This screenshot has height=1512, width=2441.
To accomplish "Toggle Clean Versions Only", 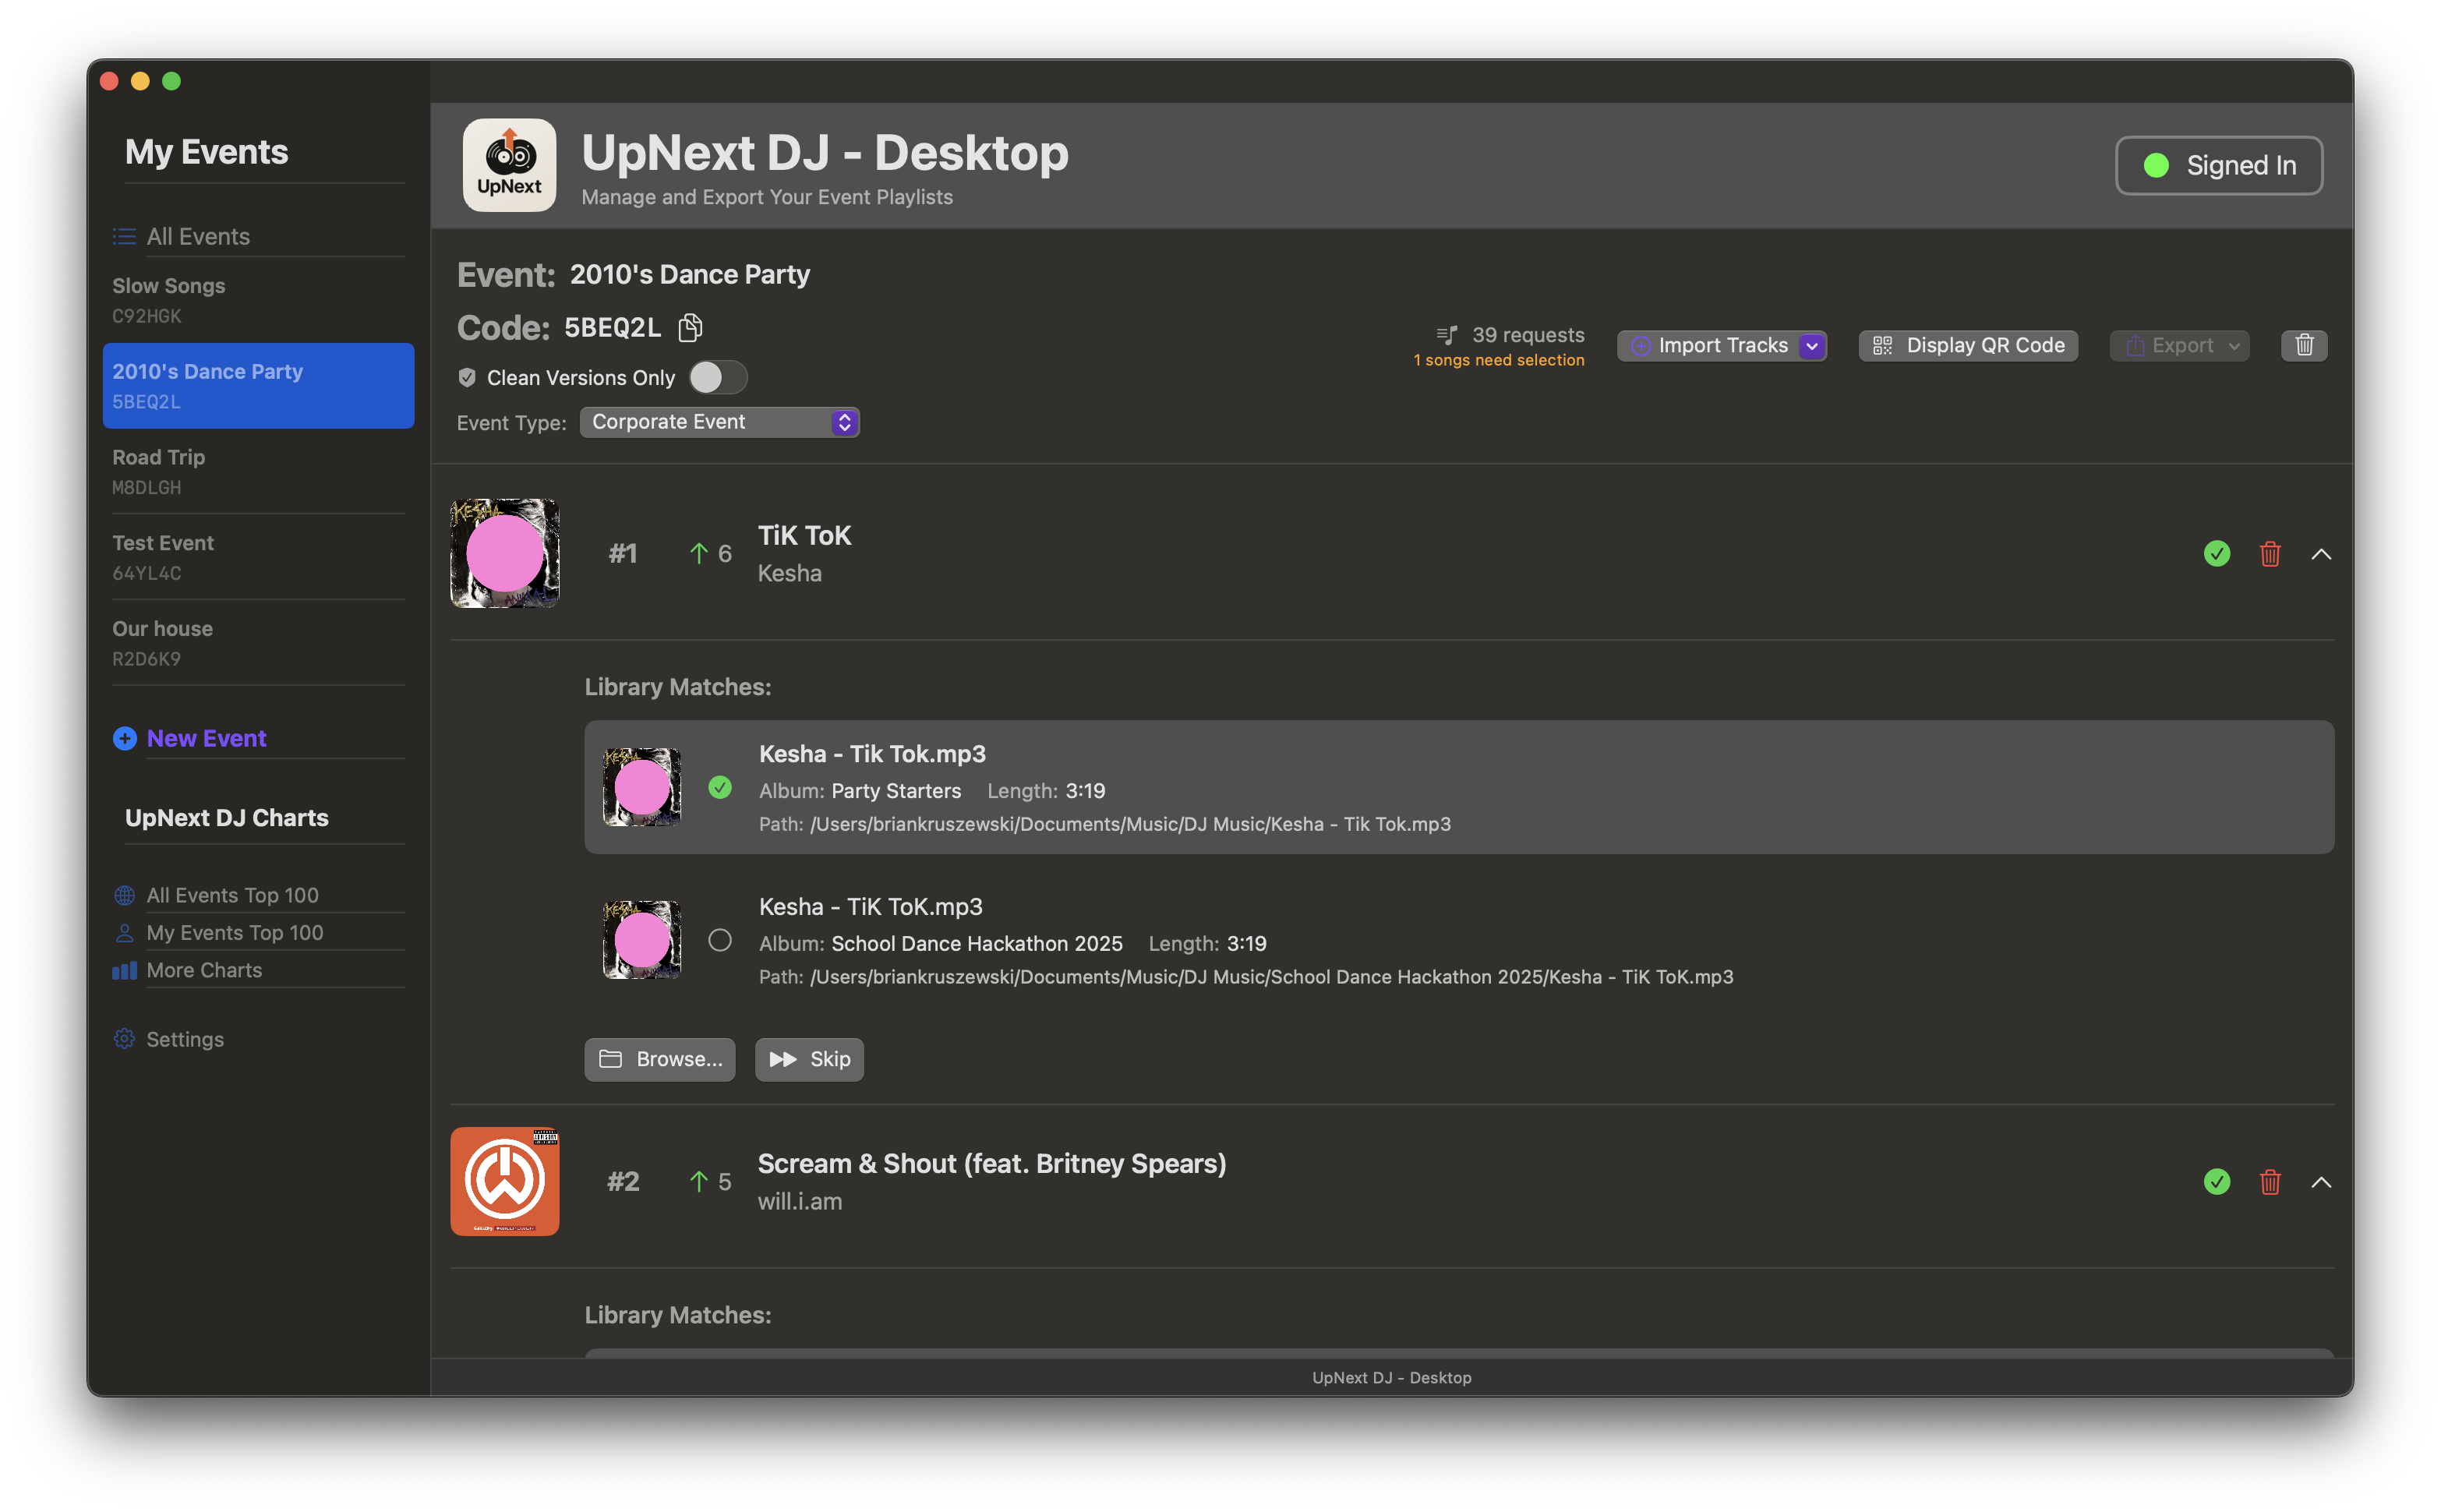I will click(x=718, y=377).
